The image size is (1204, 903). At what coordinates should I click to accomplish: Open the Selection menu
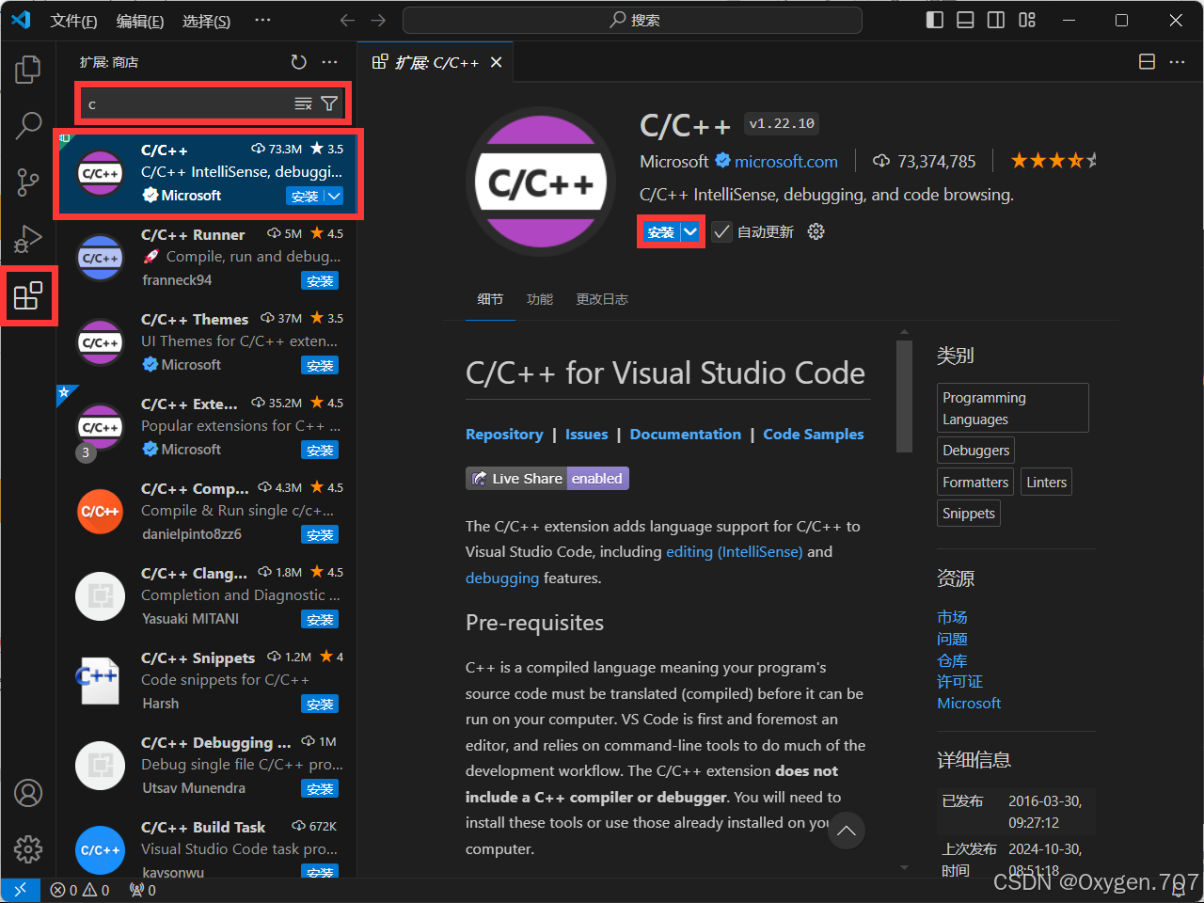tap(206, 21)
